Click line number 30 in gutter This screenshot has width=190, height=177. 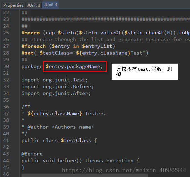6,66
